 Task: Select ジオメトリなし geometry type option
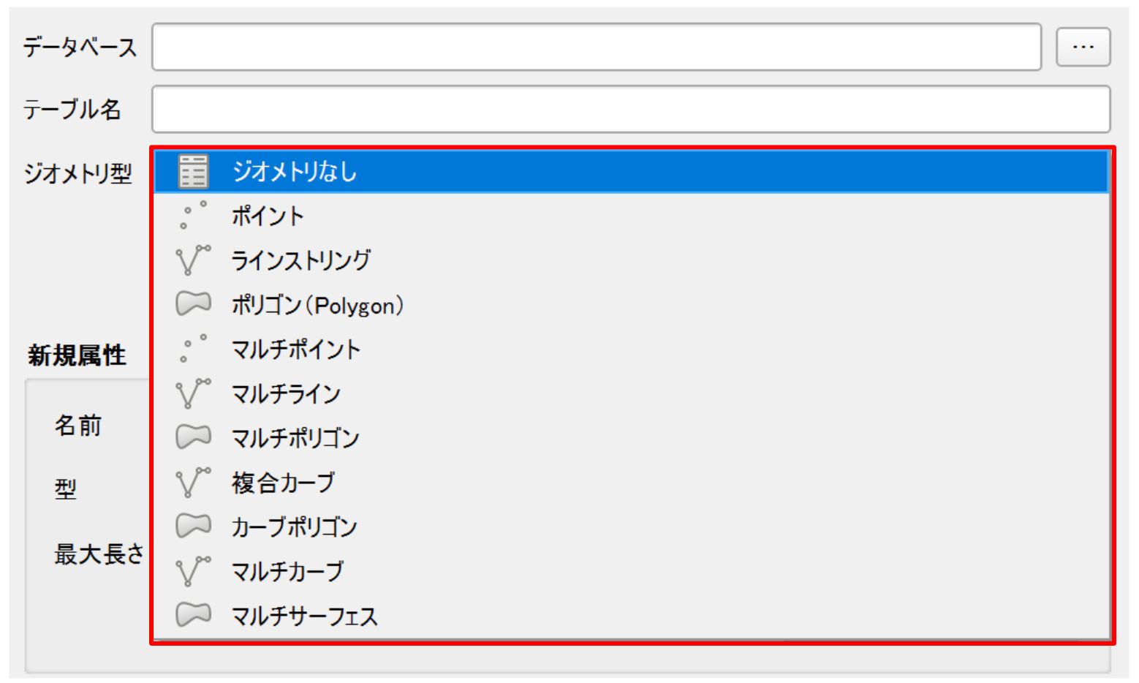[x=632, y=172]
